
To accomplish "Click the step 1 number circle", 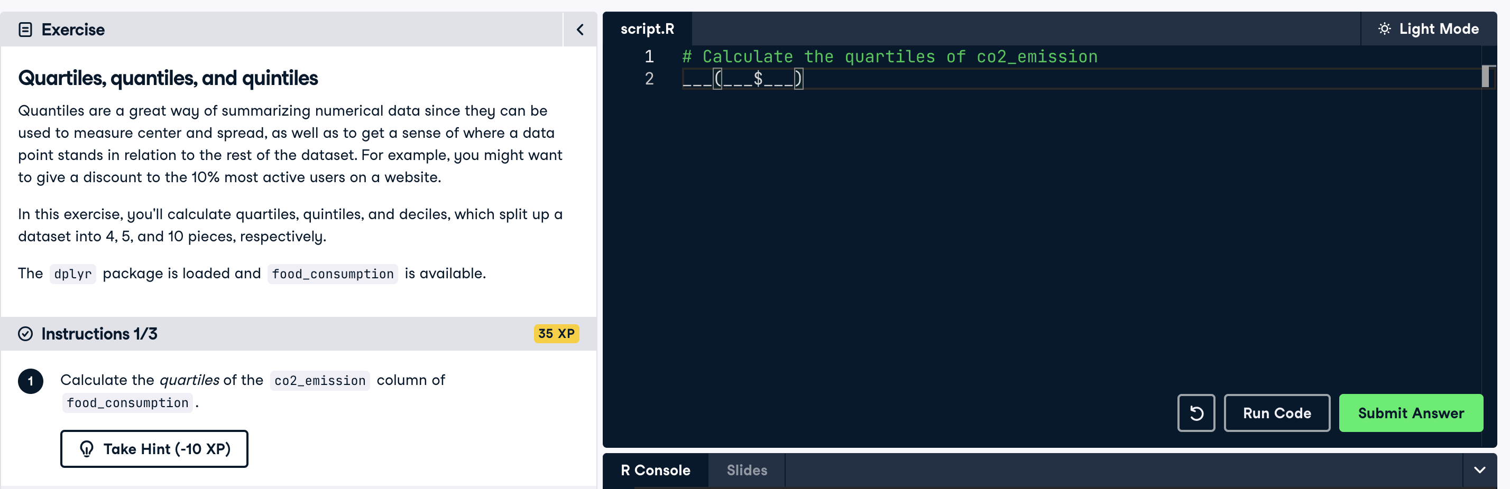I will pos(31,381).
